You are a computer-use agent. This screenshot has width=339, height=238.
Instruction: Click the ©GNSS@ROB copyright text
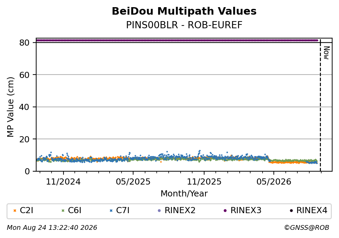coord(307,228)
